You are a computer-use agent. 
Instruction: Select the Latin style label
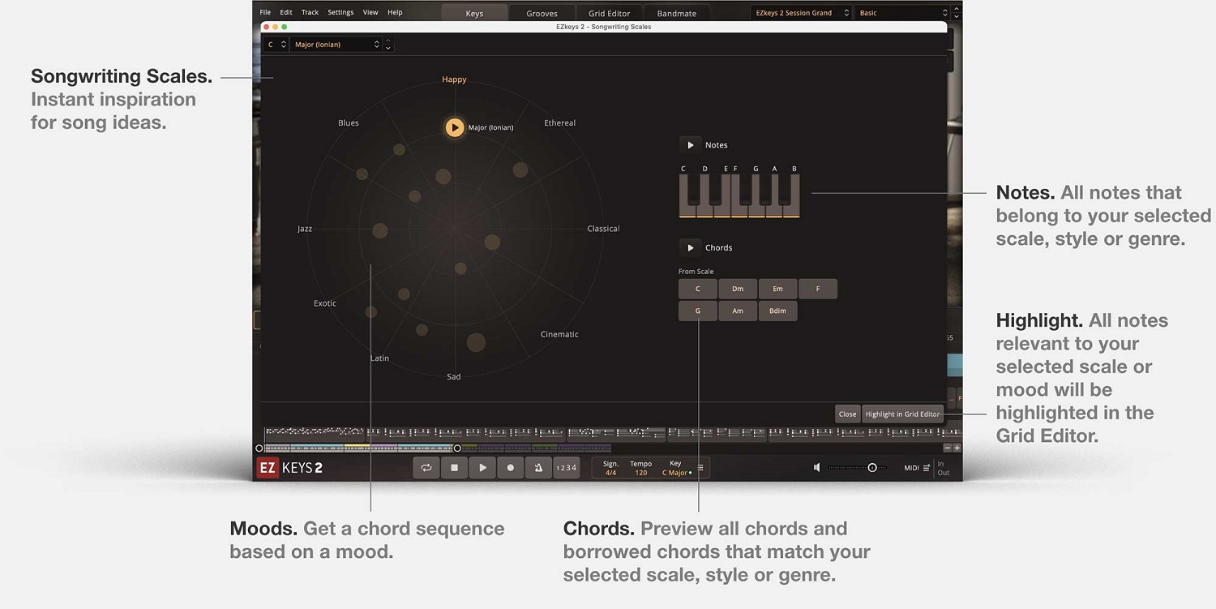[x=379, y=358]
